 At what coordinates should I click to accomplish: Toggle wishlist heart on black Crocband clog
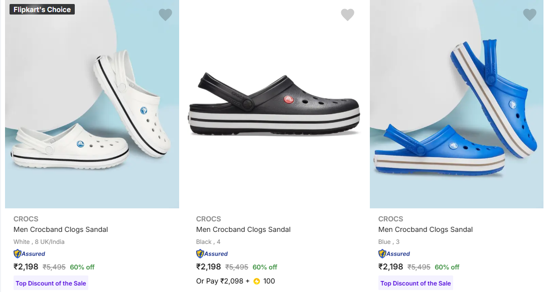pyautogui.click(x=347, y=15)
